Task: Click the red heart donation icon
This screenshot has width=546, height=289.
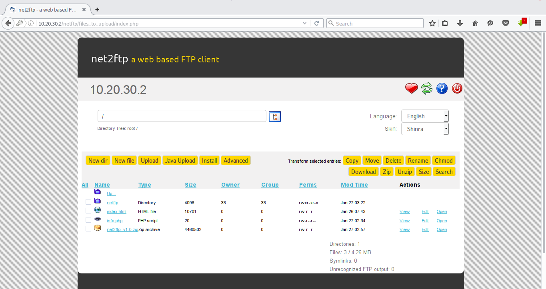Action: (411, 88)
